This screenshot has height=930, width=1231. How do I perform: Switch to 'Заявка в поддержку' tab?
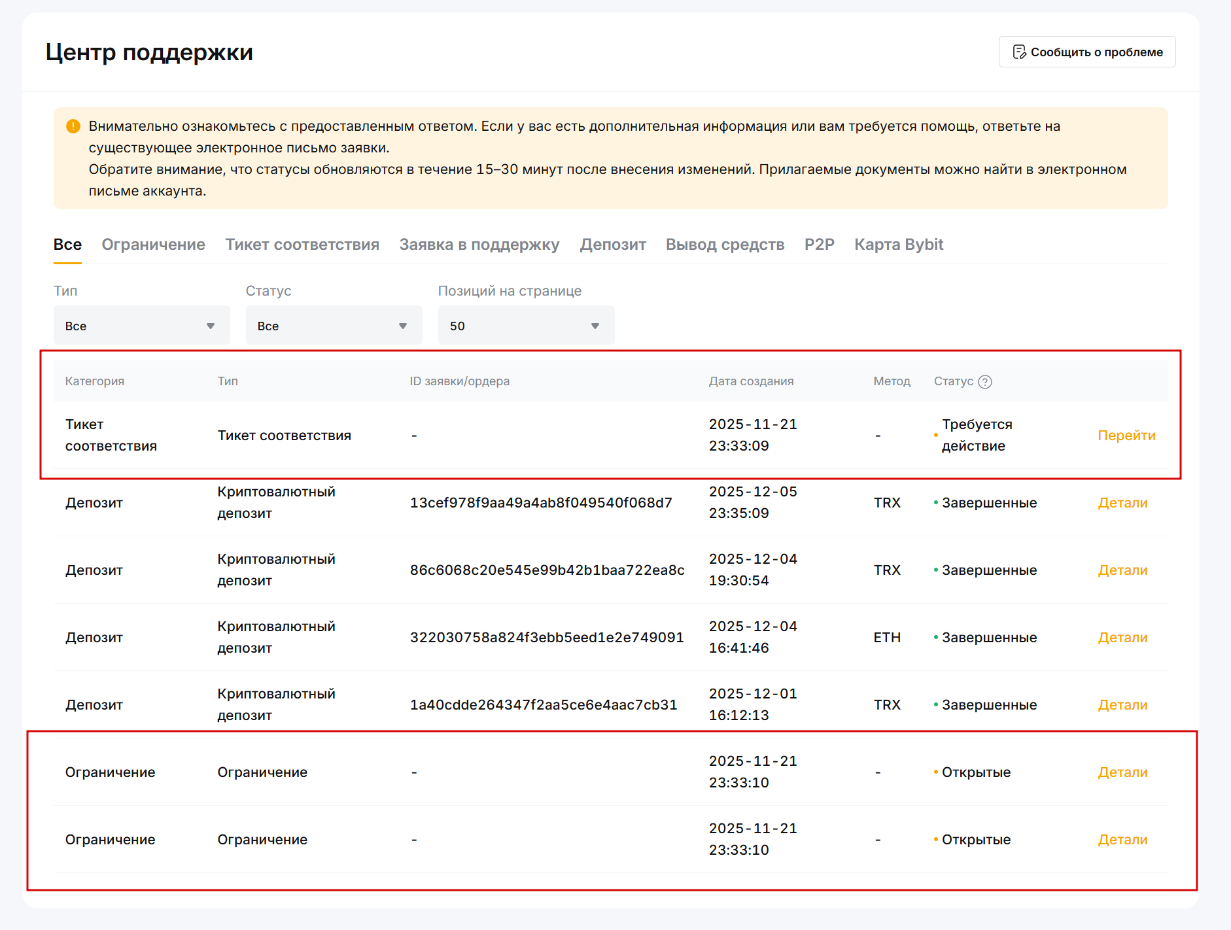coord(479,245)
